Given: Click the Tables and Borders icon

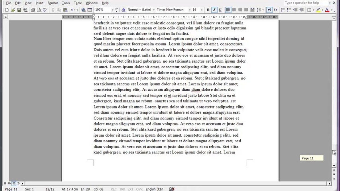Looking at the screenshot, I should [90, 10].
